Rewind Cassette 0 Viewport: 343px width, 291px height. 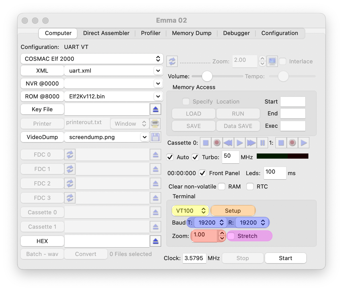click(228, 143)
